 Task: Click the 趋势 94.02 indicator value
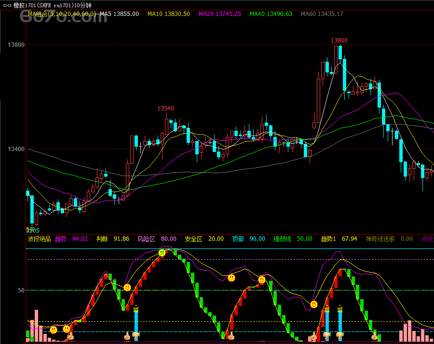coord(71,239)
